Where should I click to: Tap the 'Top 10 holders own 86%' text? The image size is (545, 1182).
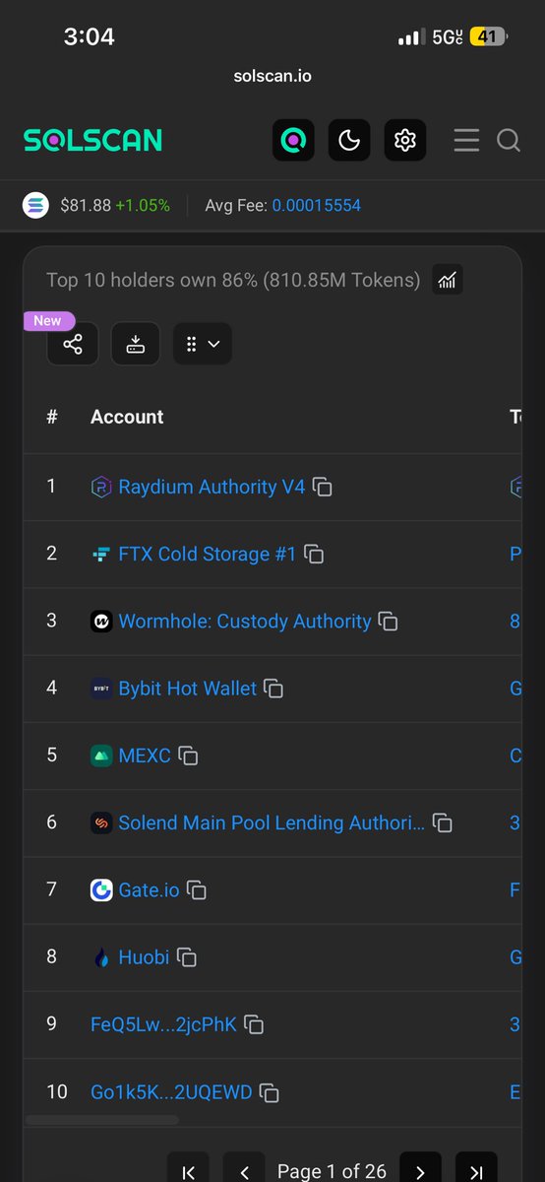click(x=233, y=280)
